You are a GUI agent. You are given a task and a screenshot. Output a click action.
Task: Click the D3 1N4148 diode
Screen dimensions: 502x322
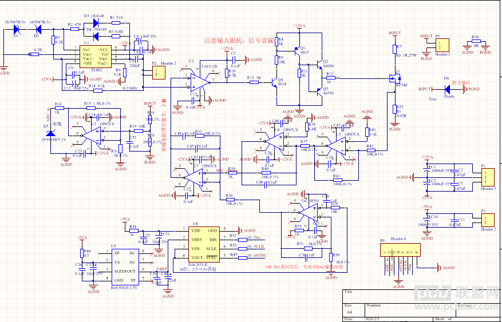96,23
